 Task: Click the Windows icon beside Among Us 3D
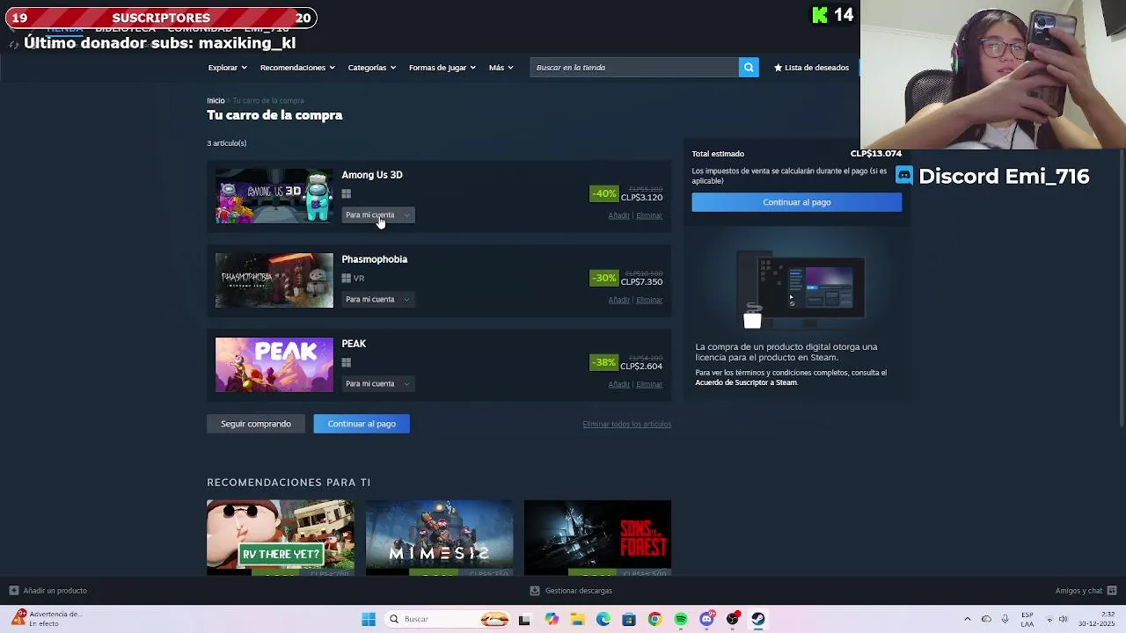point(347,193)
